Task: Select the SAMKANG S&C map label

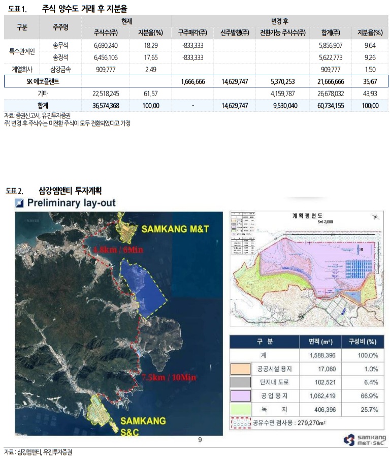Action: (x=143, y=426)
